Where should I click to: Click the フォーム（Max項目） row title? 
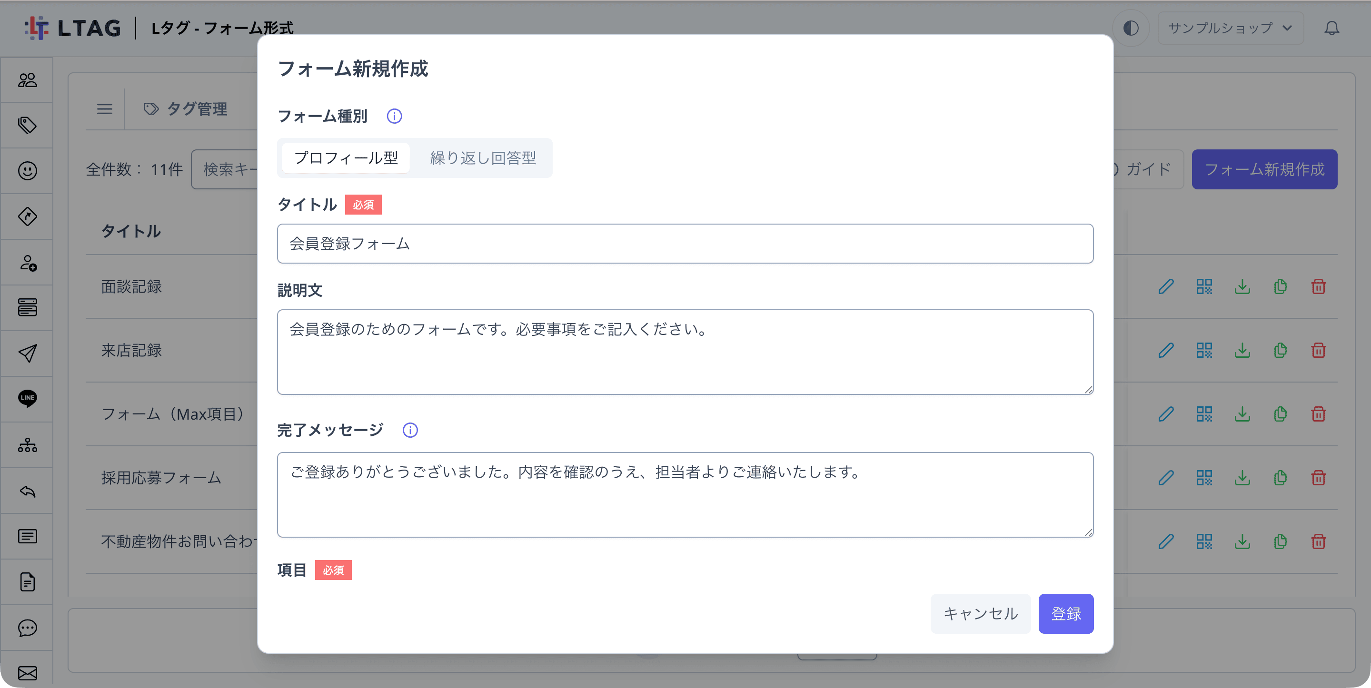point(172,414)
